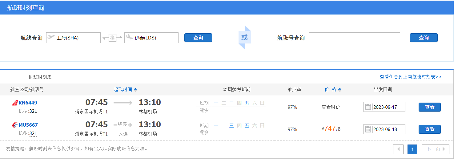Go to 下一页 page
The width and height of the screenshot is (454, 159).
coord(436,149)
